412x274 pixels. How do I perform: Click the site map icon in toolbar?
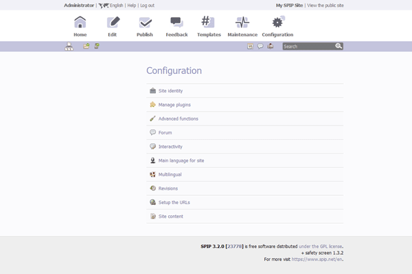[x=69, y=47]
